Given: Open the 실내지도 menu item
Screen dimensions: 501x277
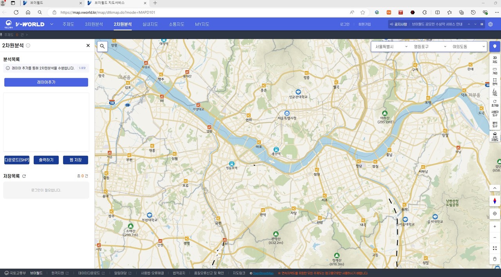Looking at the screenshot, I should coord(150,24).
